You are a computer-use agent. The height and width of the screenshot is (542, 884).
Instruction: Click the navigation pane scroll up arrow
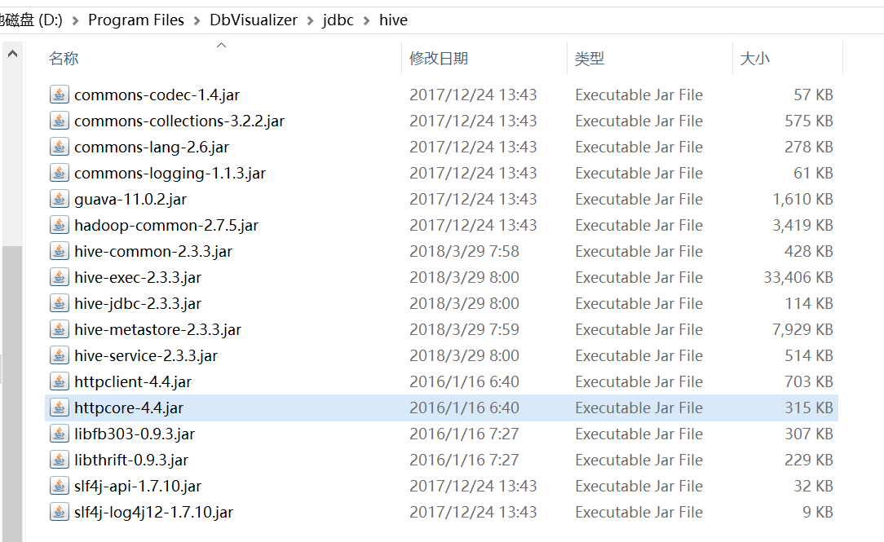[12, 54]
